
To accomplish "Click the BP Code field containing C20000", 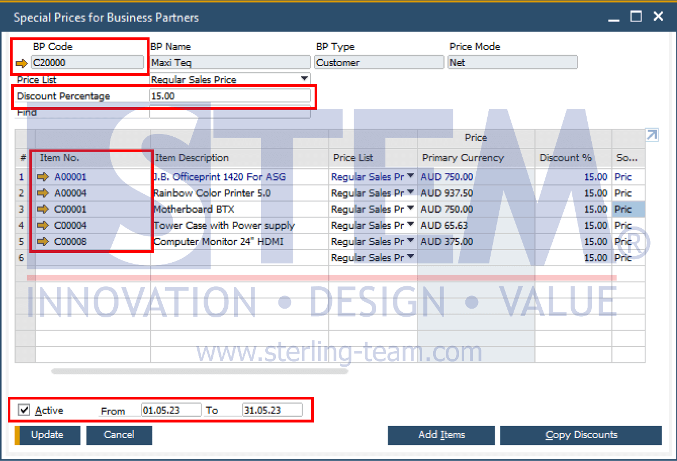I will (x=87, y=63).
